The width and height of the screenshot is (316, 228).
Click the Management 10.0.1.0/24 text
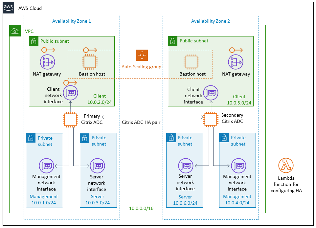(x=43, y=200)
